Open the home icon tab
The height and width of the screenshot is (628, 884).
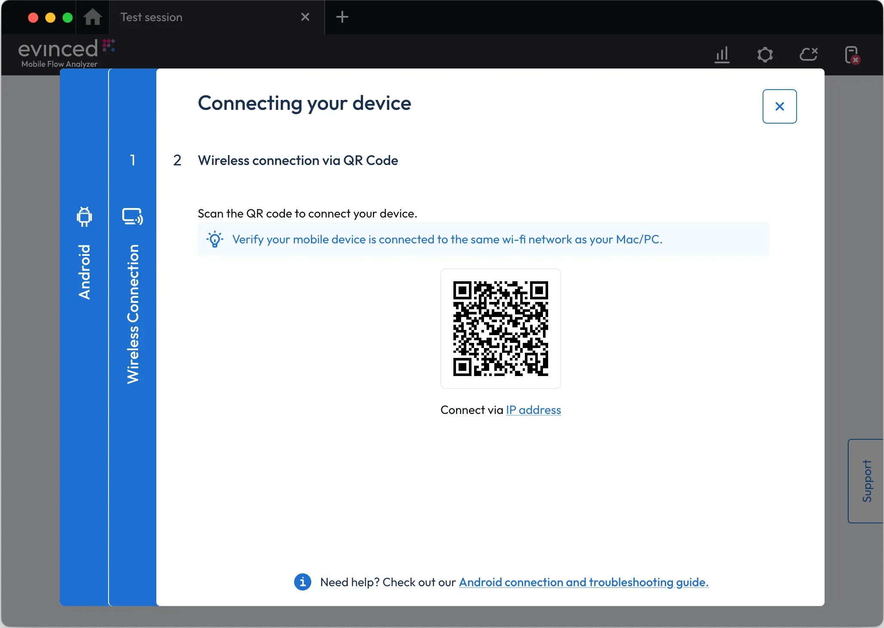(93, 17)
